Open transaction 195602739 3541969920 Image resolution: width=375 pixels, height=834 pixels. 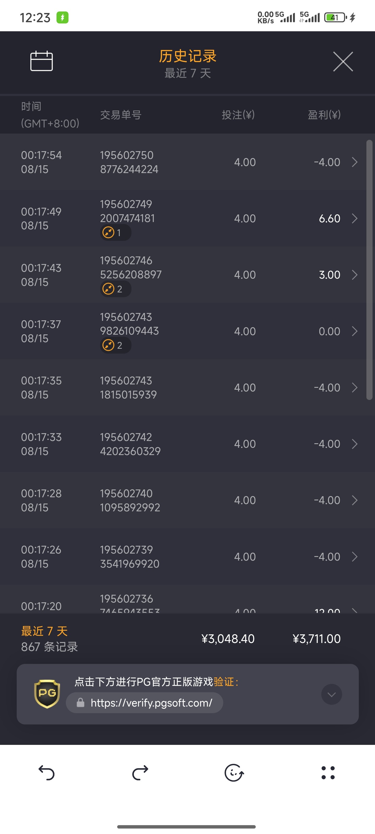click(129, 556)
